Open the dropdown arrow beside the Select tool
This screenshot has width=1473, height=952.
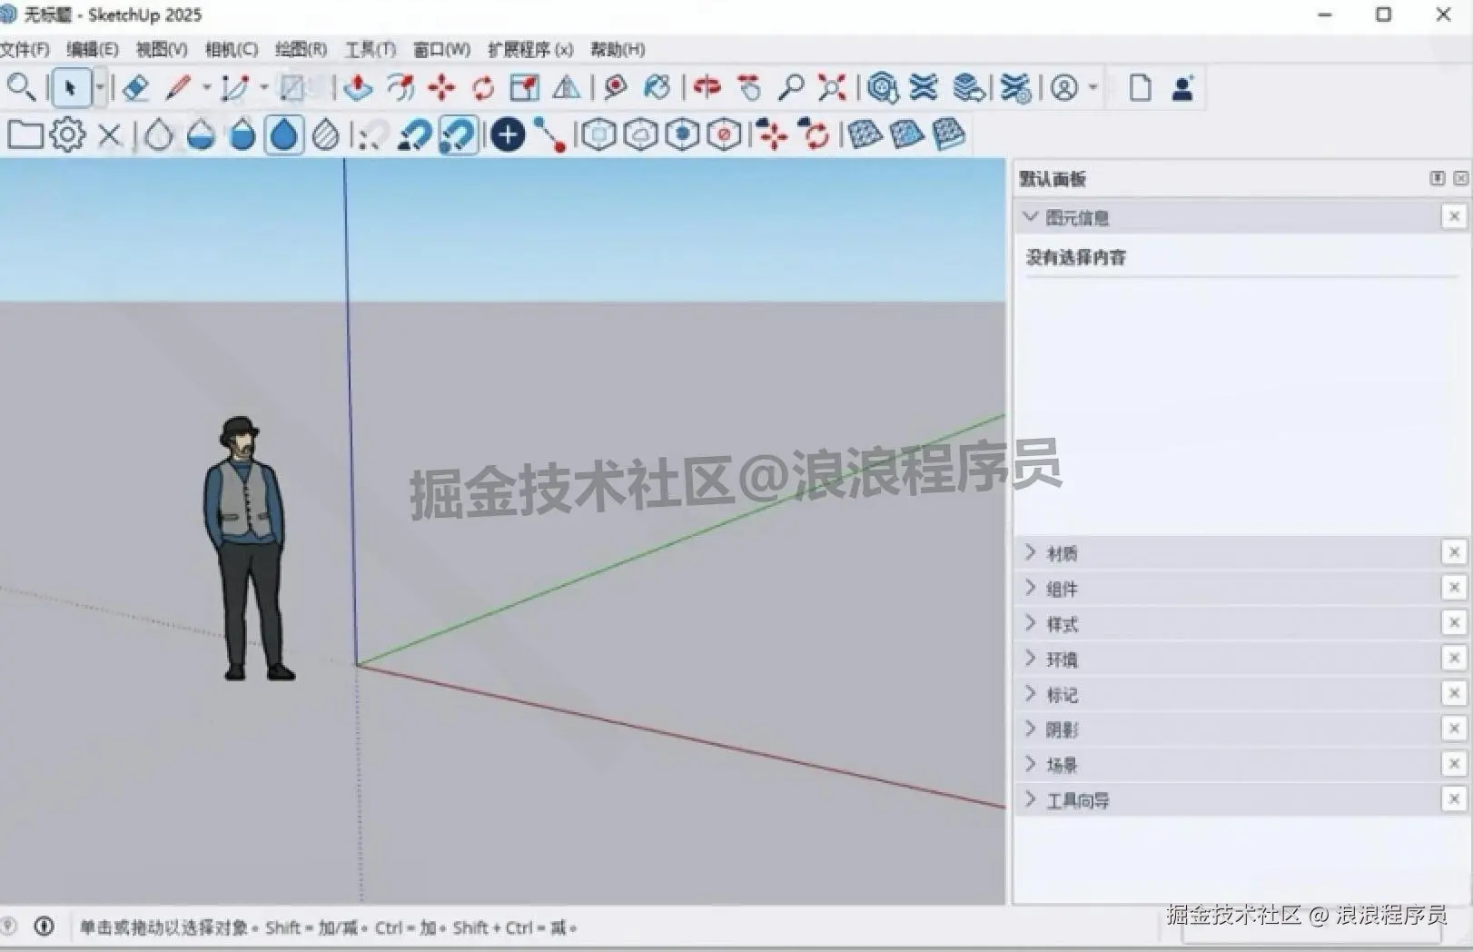coord(100,88)
